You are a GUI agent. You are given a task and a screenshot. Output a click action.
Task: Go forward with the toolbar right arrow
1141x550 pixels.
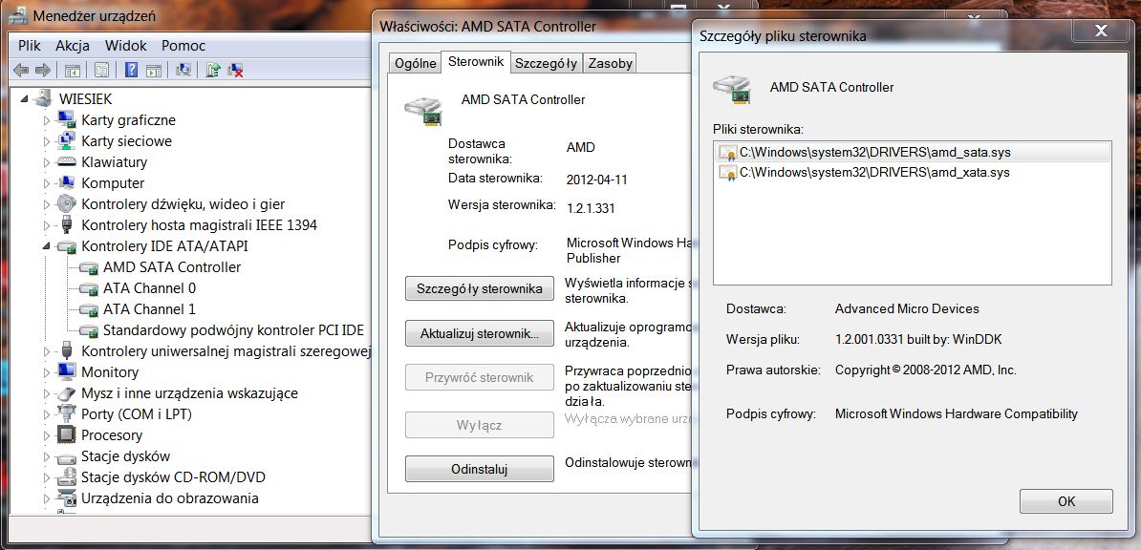tap(43, 71)
